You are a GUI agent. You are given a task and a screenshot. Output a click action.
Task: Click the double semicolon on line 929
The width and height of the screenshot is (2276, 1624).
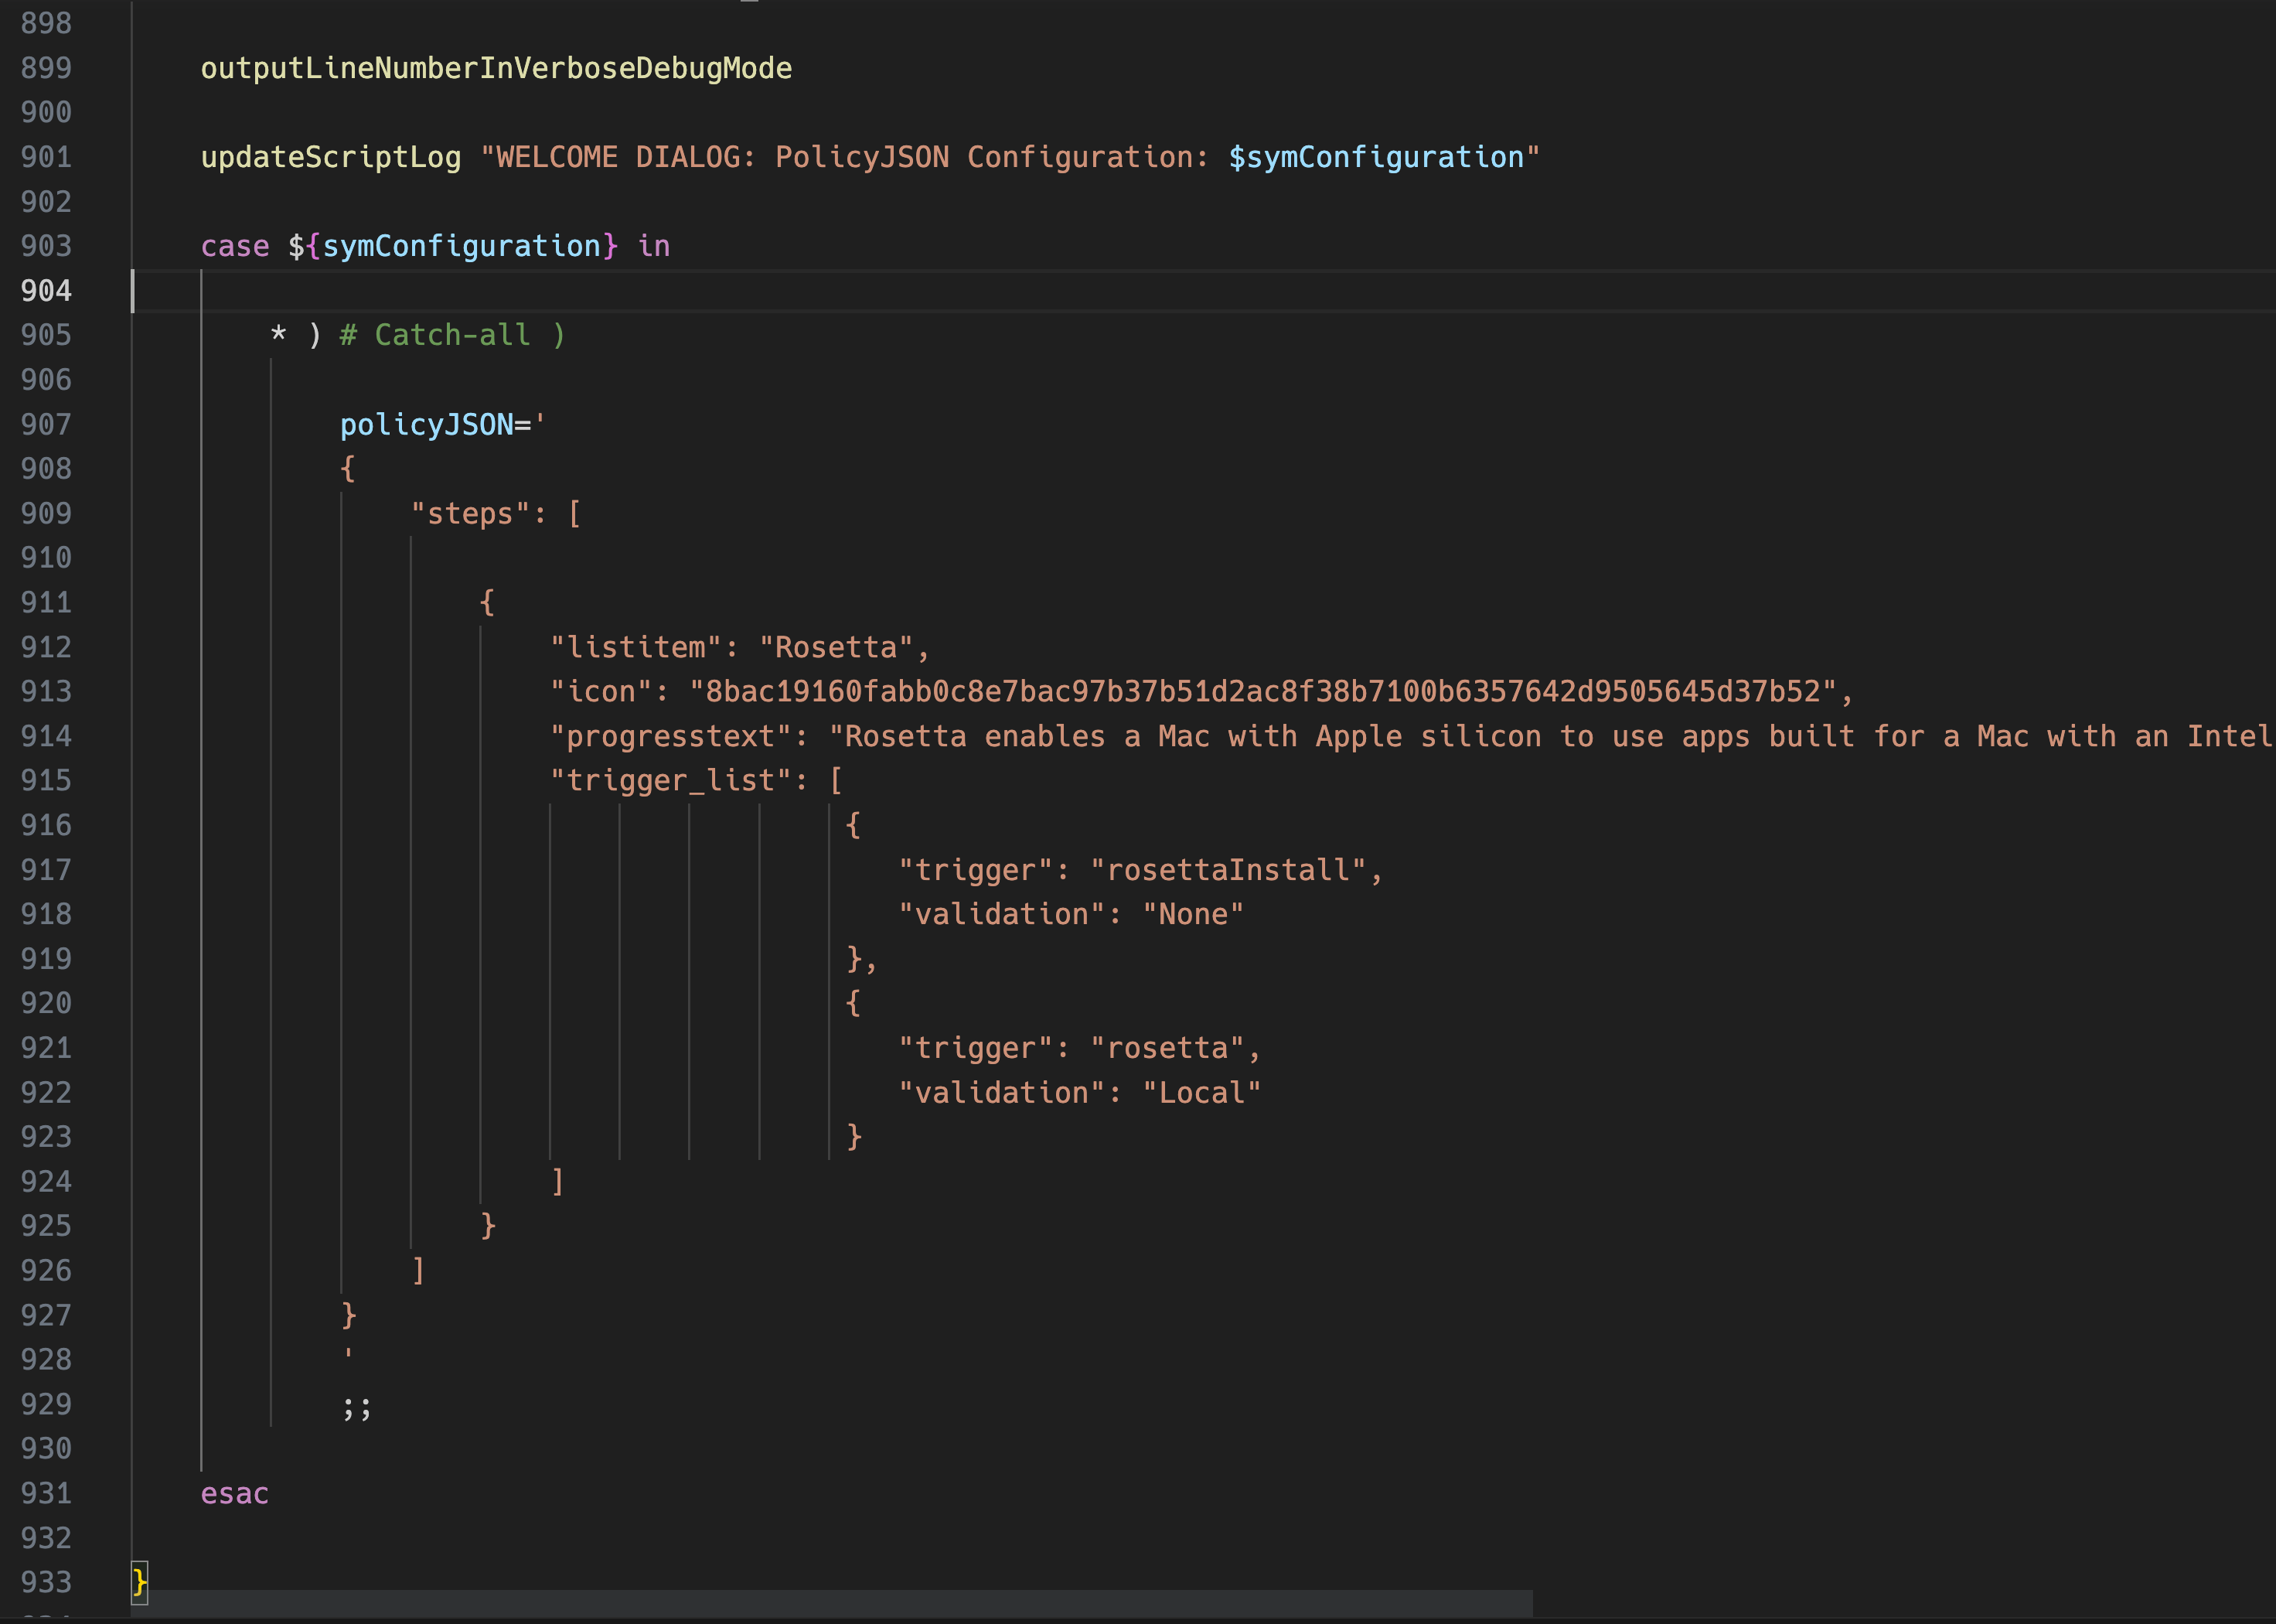(357, 1405)
